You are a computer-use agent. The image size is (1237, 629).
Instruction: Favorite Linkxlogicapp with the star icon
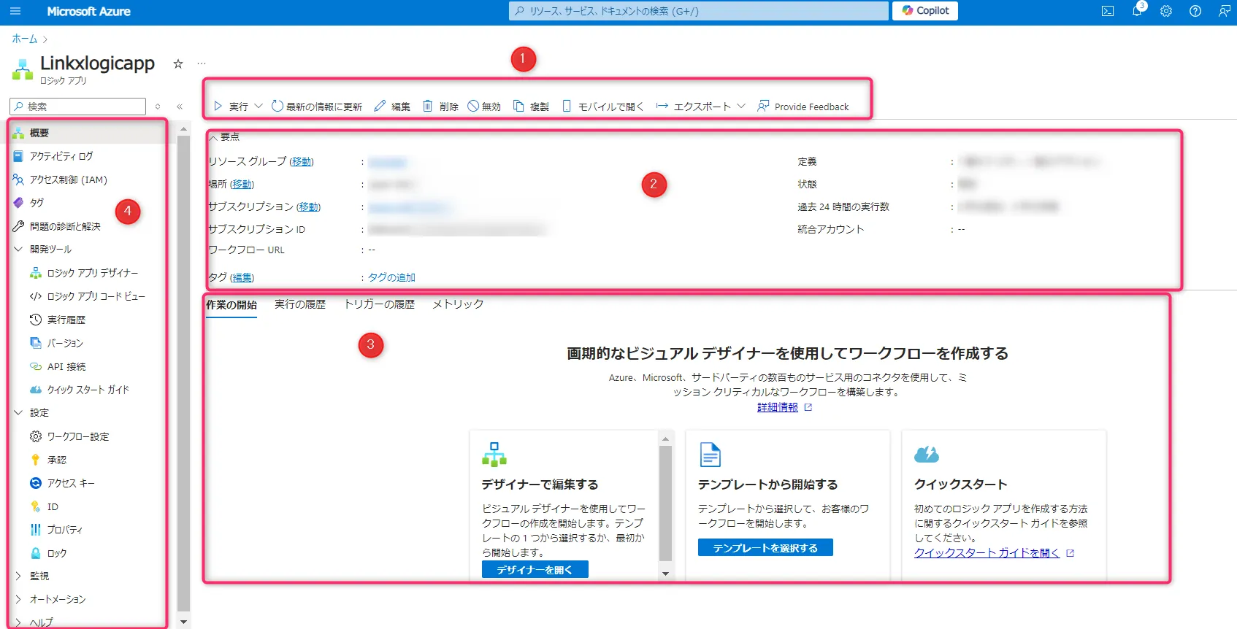coord(177,63)
